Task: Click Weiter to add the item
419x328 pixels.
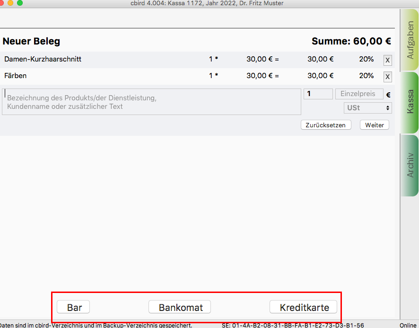Action: [x=375, y=125]
